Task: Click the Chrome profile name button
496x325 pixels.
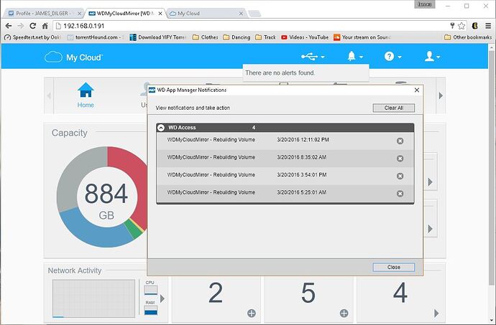Action: [x=426, y=4]
